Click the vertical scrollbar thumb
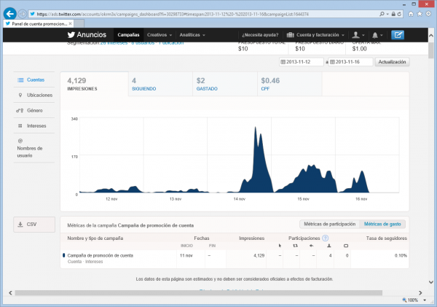The height and width of the screenshot is (307, 437). coord(431,50)
